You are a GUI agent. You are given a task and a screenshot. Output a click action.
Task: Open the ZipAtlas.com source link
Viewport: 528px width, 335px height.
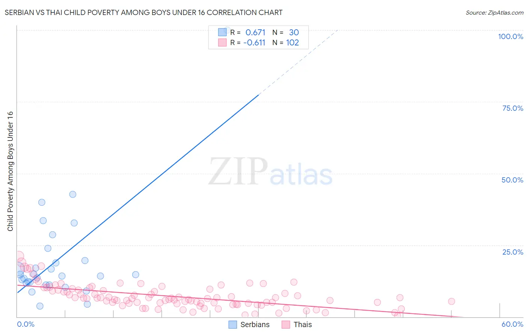point(495,12)
